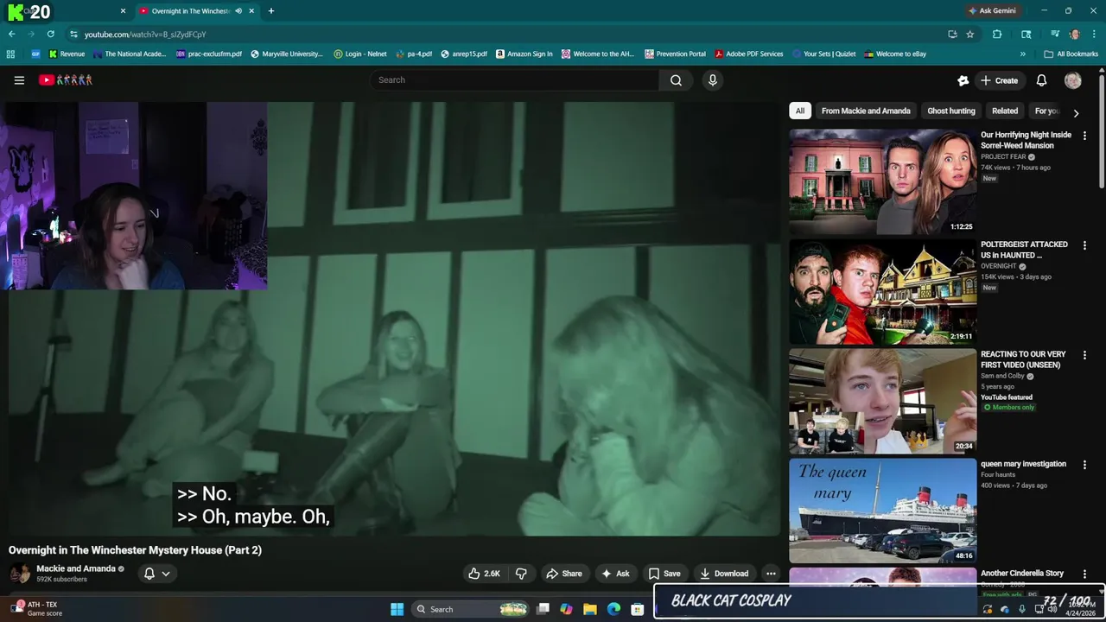Viewport: 1106px width, 622px height.
Task: Dislike the video with the thumbs-down button
Action: (521, 574)
